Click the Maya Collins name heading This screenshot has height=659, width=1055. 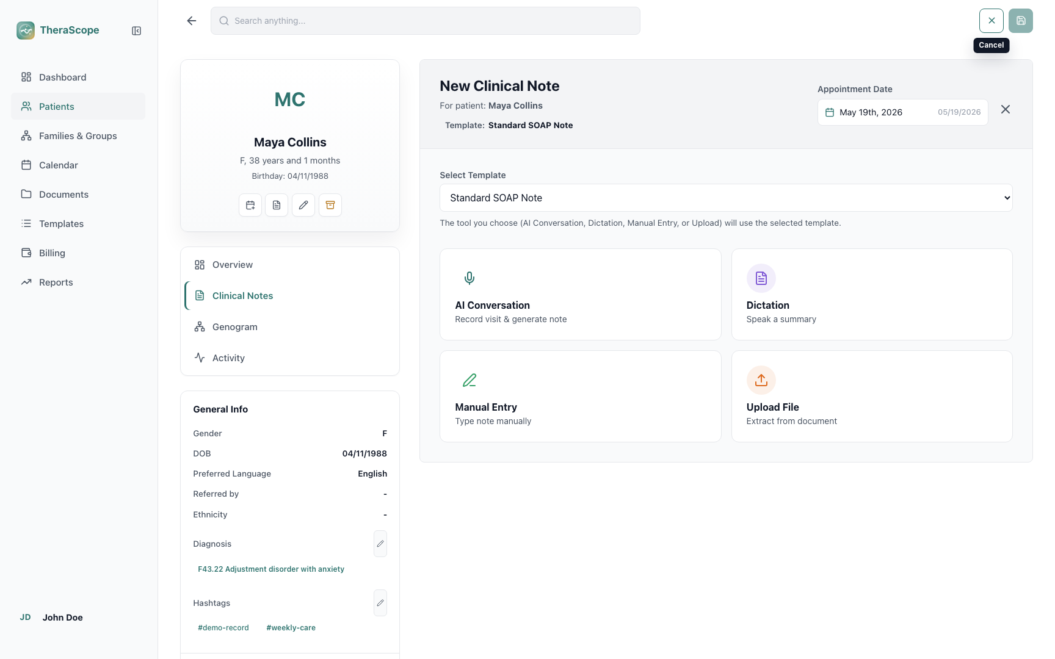point(290,142)
